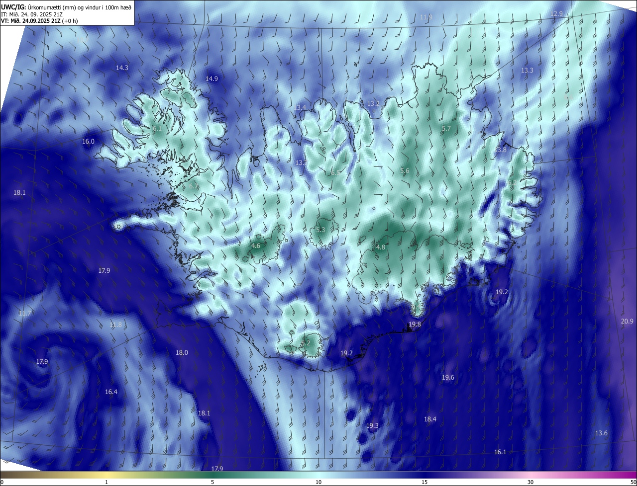The width and height of the screenshot is (637, 486).
Task: Click the 5.3 value label inside the glacier outline
Action: (320, 230)
